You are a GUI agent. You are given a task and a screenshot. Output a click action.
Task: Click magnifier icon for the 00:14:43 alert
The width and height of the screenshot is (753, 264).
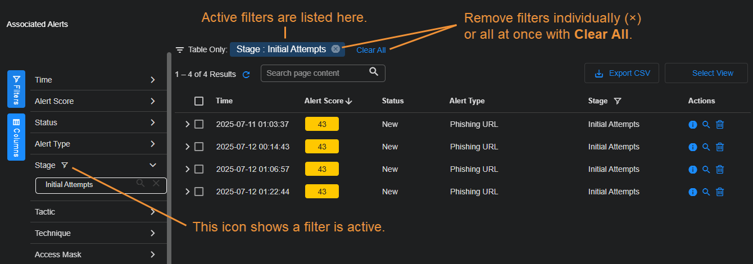coord(706,147)
